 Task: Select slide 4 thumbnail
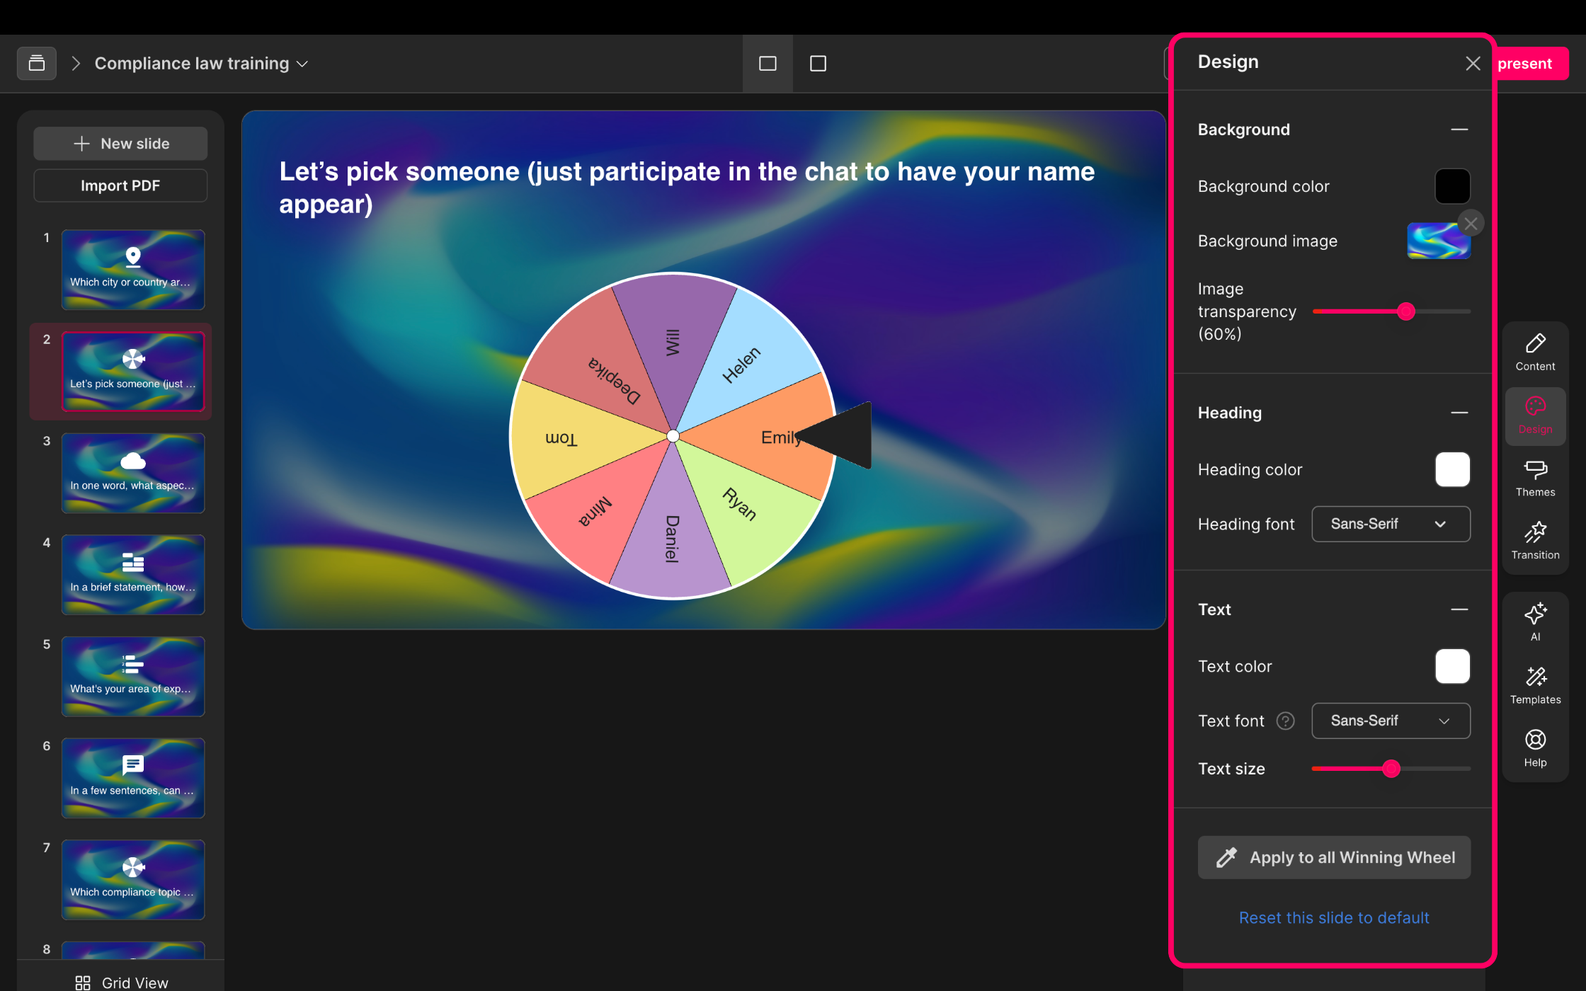click(x=133, y=575)
